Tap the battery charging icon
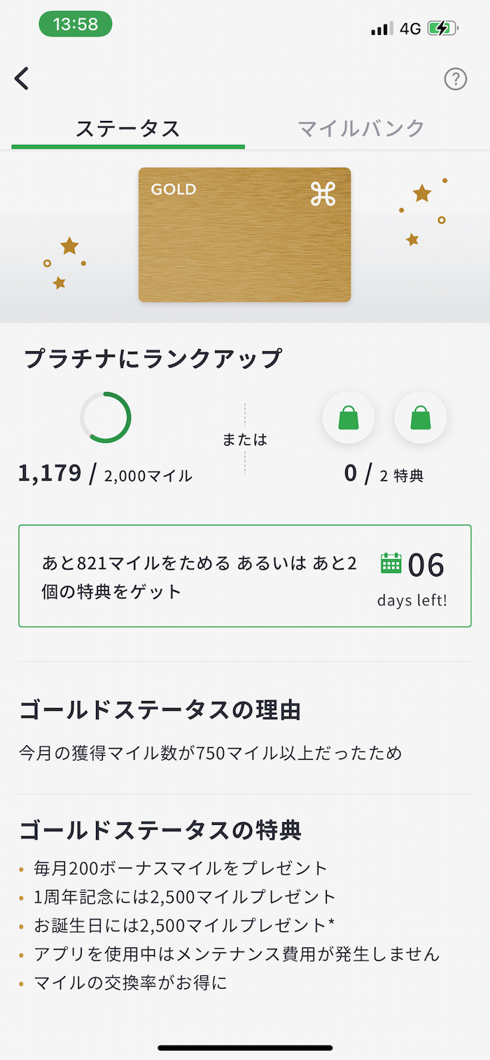490x1060 pixels. (x=443, y=29)
